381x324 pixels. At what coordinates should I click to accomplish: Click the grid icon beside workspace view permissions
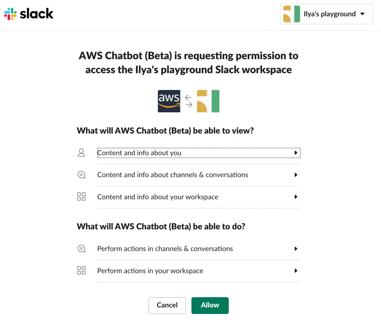point(81,197)
